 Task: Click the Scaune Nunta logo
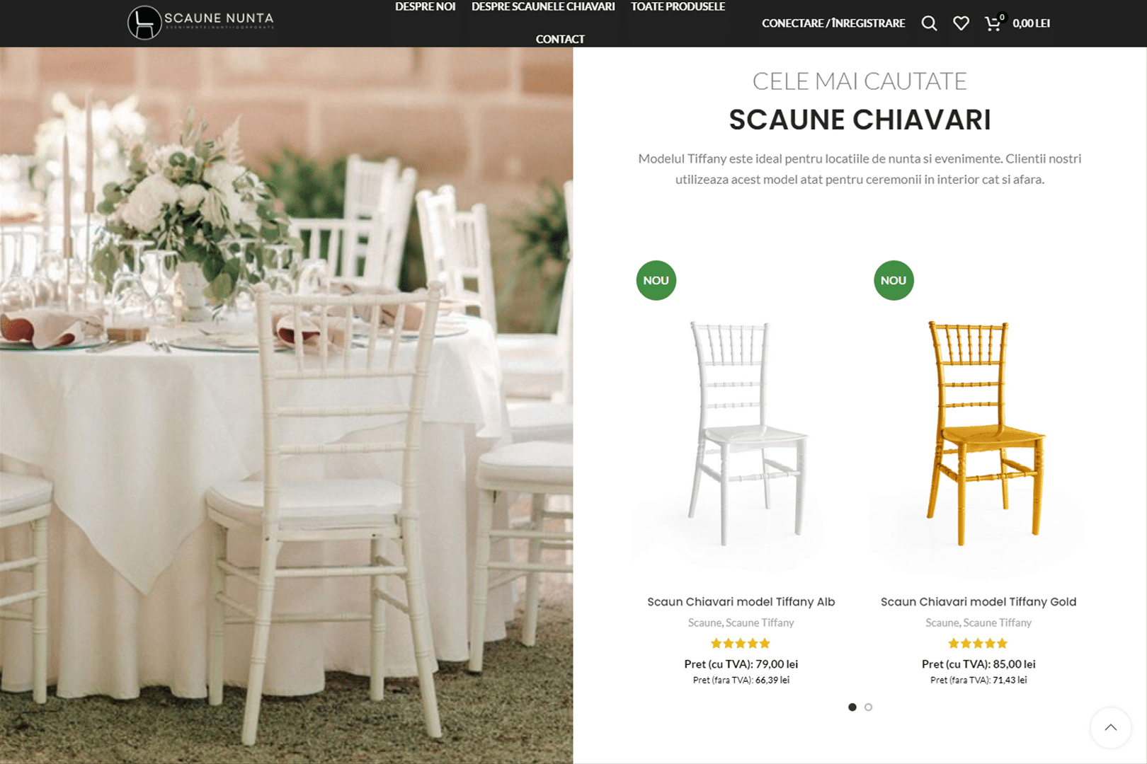click(200, 23)
